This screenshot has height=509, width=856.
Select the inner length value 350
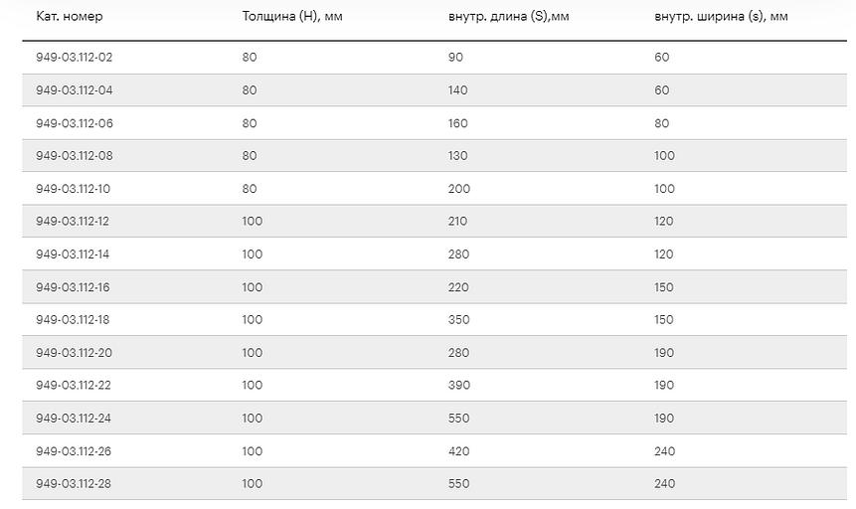coord(458,320)
